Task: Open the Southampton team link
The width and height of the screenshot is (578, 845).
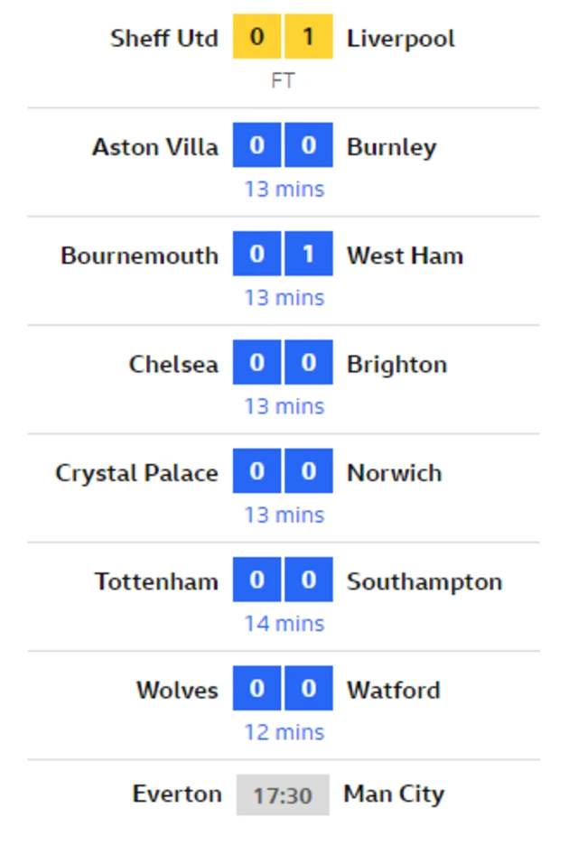Action: (424, 581)
